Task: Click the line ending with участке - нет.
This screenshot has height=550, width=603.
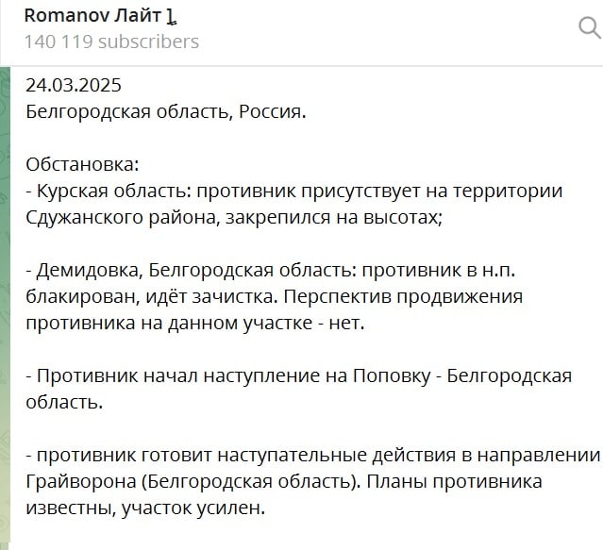Action: pyautogui.click(x=195, y=323)
